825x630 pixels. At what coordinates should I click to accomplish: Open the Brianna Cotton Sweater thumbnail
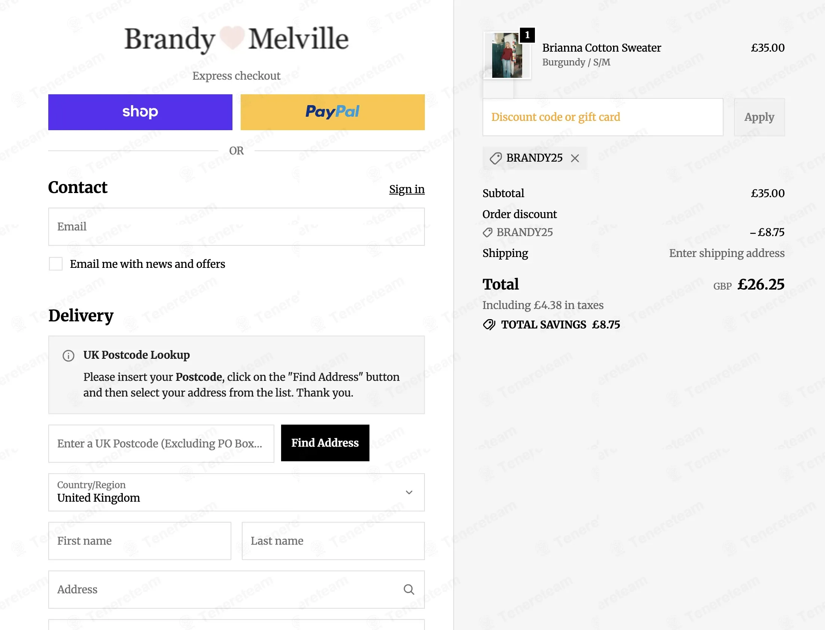pyautogui.click(x=507, y=55)
